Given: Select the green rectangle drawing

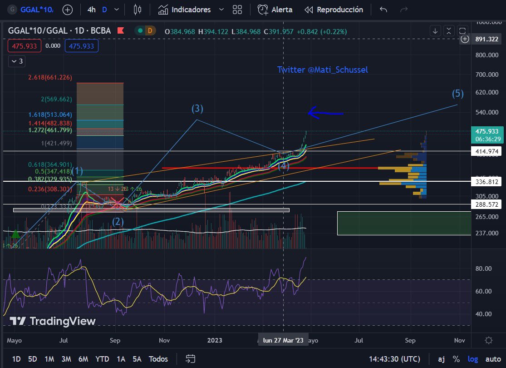Looking at the screenshot, I should point(404,223).
